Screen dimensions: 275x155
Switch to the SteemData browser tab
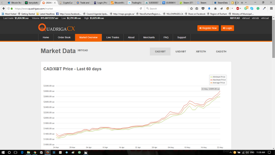coord(221,3)
